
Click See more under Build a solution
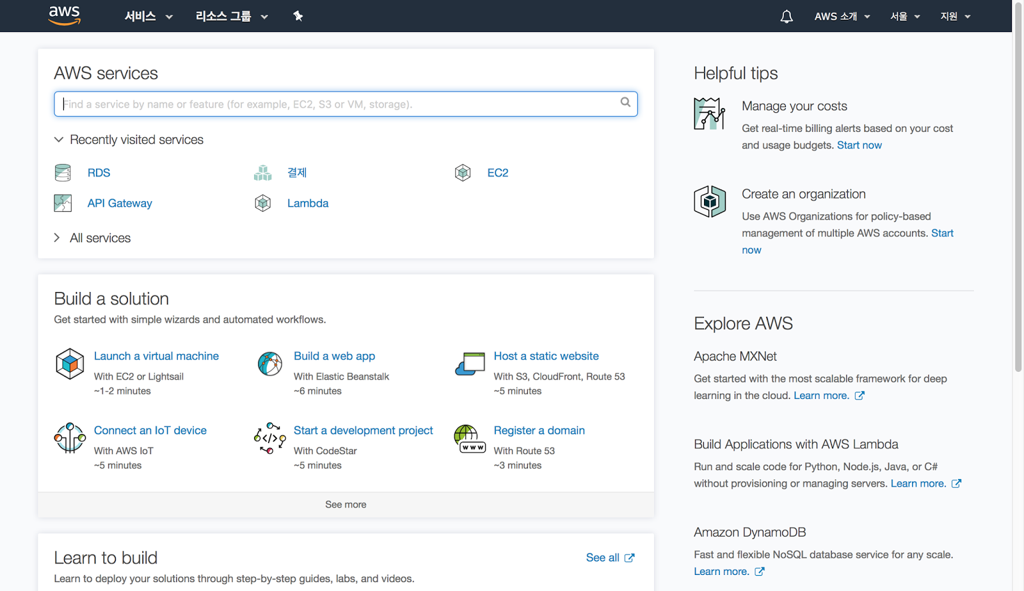pos(346,505)
